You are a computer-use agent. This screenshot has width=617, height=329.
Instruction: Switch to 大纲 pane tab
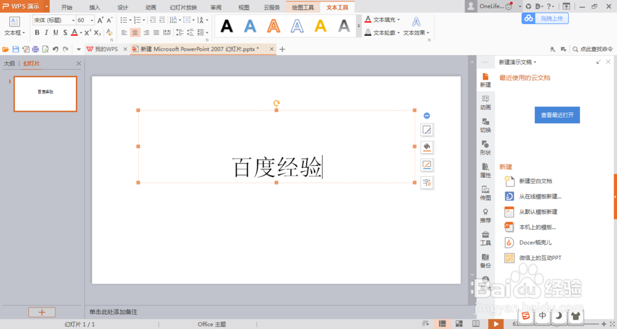9,64
